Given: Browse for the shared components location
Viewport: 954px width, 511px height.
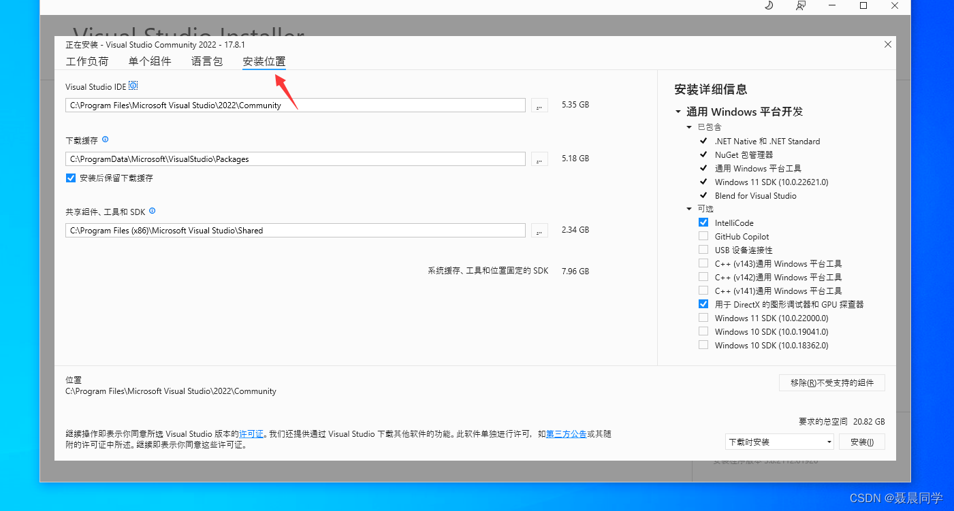Looking at the screenshot, I should 539,230.
